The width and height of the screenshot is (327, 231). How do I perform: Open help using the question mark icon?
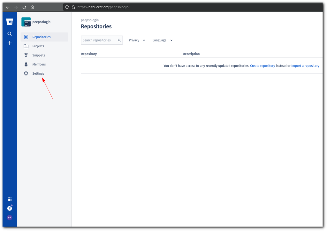point(9,208)
